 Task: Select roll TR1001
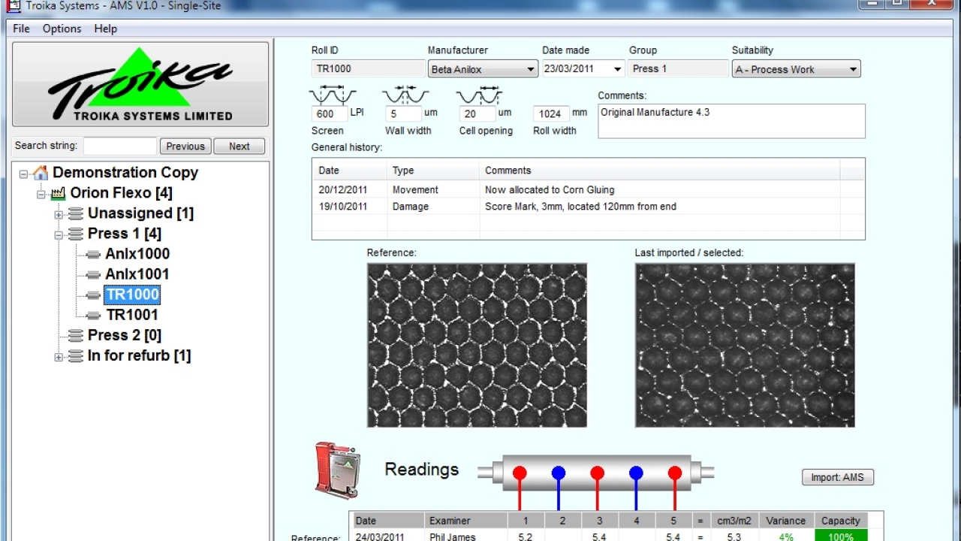132,315
